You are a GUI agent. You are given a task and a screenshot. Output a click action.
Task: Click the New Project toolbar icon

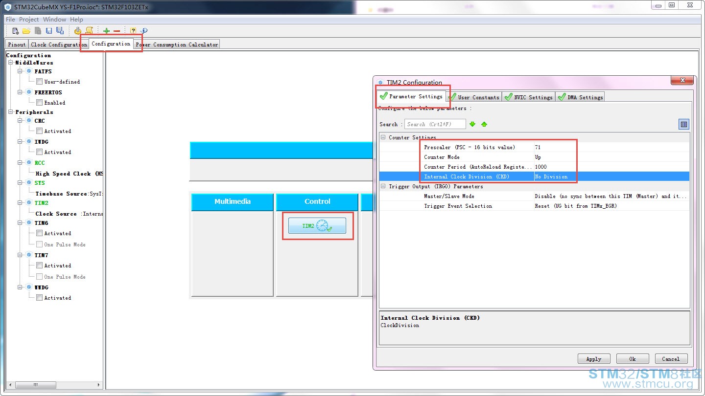point(16,31)
